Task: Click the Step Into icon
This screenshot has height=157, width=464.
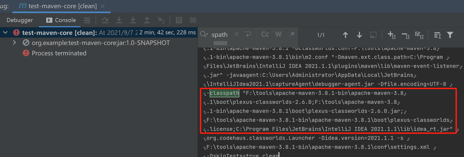Action: pyautogui.click(x=119, y=20)
